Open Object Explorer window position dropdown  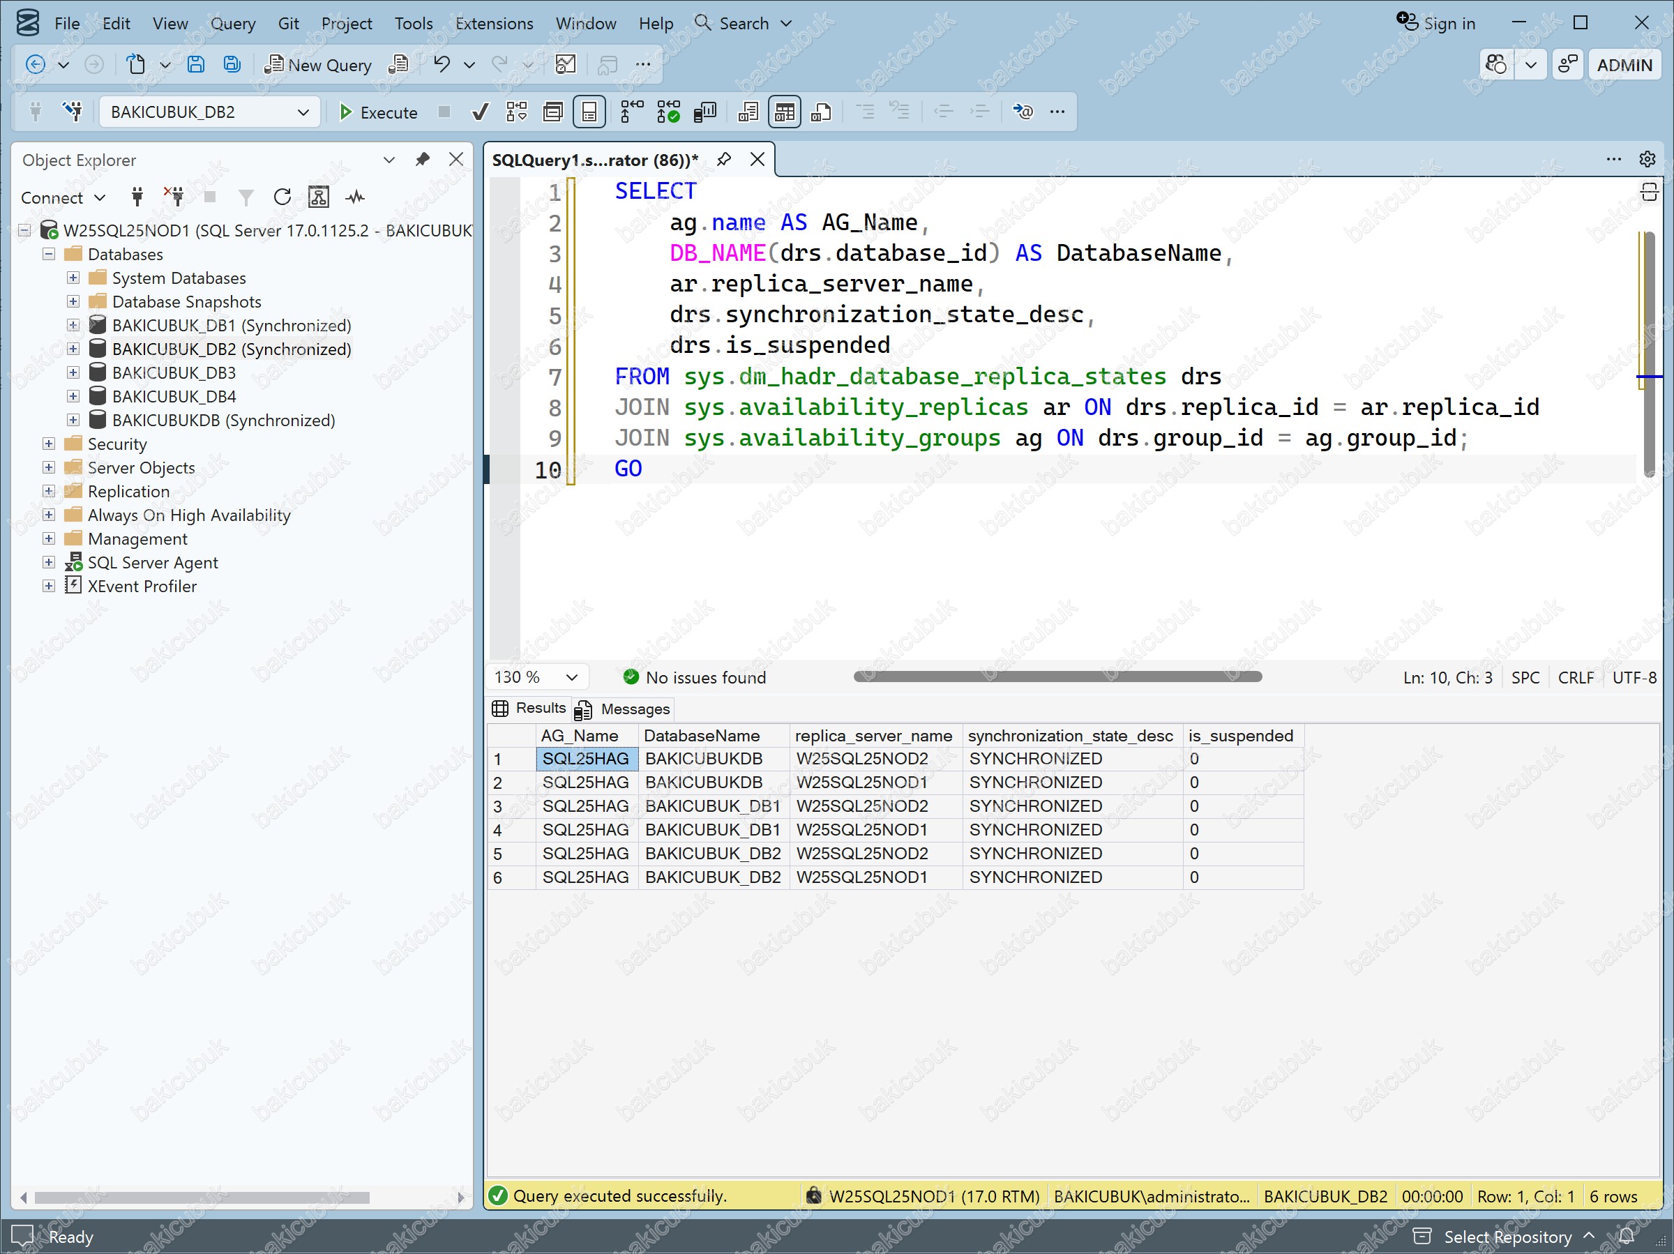(x=389, y=160)
